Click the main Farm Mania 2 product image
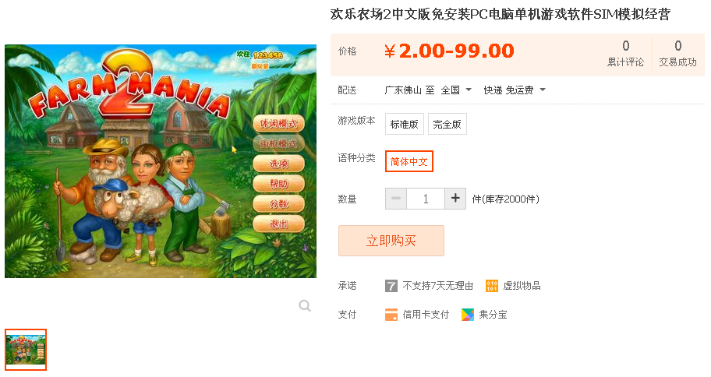 click(x=161, y=161)
